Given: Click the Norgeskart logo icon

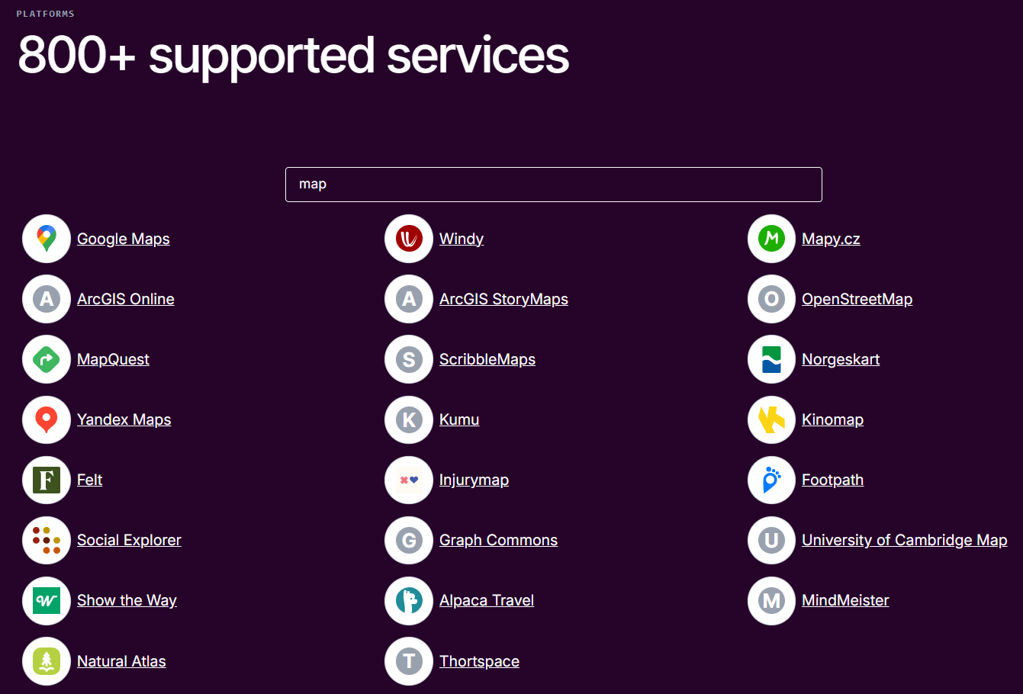Looking at the screenshot, I should click(771, 359).
